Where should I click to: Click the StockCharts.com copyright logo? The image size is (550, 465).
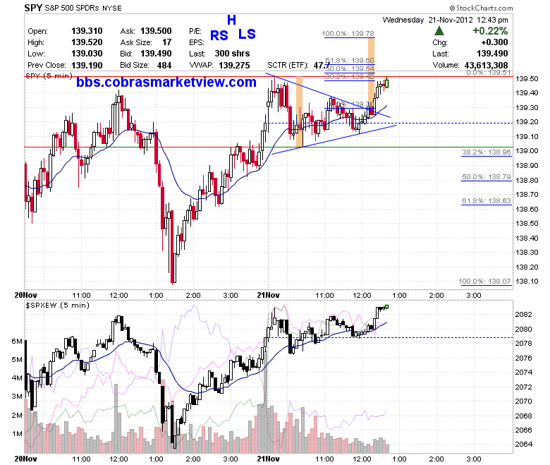481,8
